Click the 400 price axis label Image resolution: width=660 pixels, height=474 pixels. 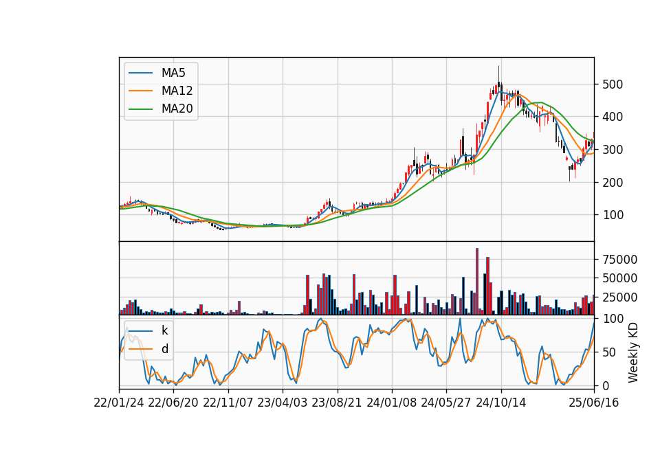613,117
